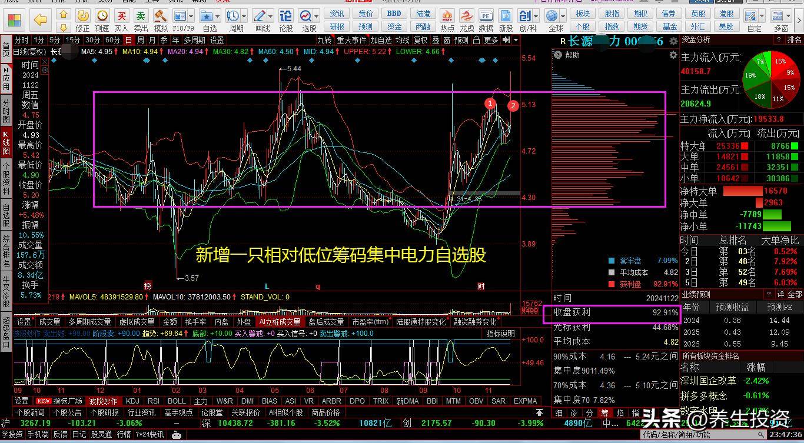Open the 热点 hot topics flame icon
Viewport: 804px width, 443px height.
(x=447, y=16)
